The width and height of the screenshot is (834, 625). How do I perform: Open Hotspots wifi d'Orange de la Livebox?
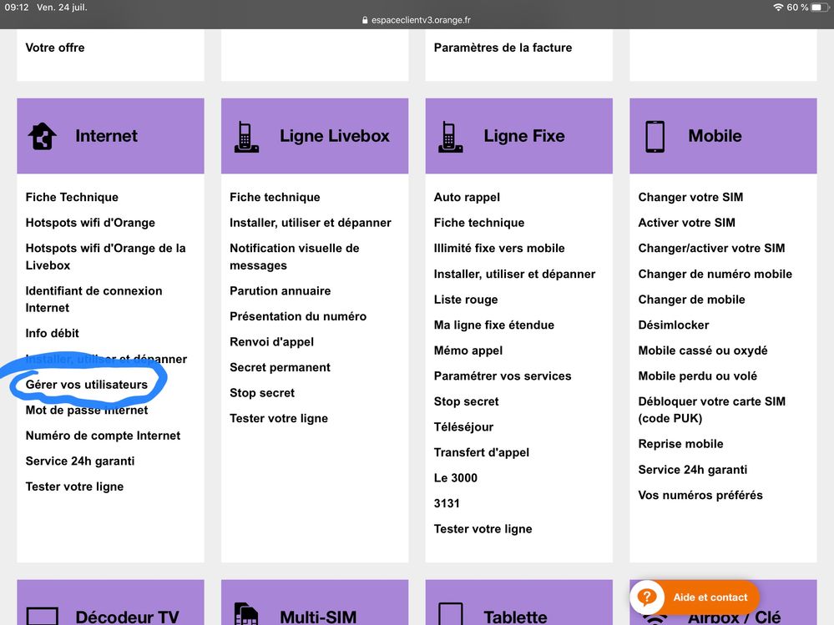pos(106,257)
